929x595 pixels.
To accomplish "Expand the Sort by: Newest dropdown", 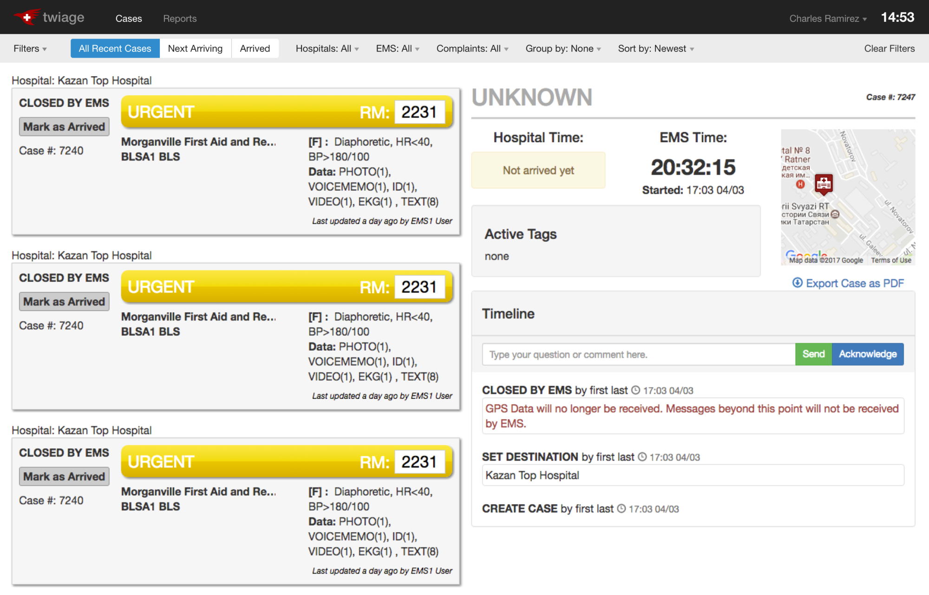I will point(655,48).
